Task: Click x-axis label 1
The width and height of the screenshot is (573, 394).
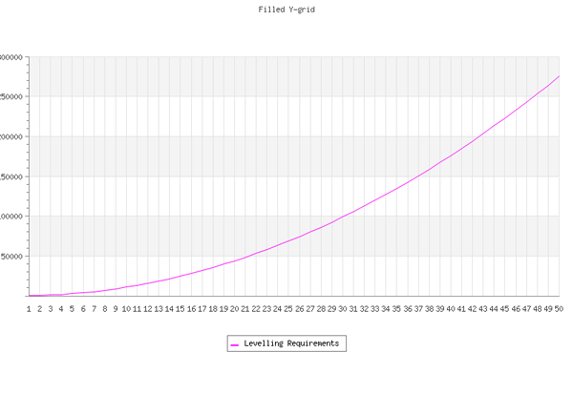Action: [30, 309]
